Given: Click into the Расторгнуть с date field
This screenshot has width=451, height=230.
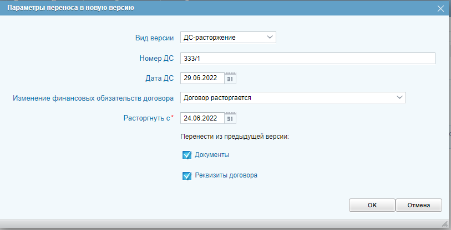Looking at the screenshot, I should point(202,118).
